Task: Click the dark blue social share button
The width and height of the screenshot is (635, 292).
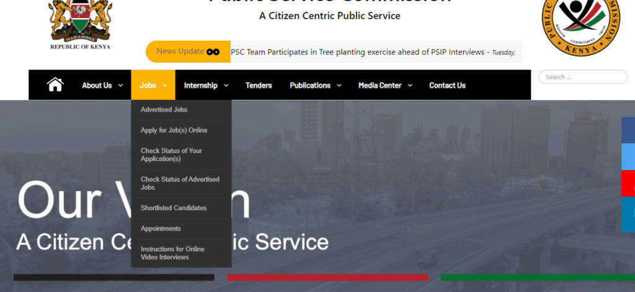Action: 628,130
